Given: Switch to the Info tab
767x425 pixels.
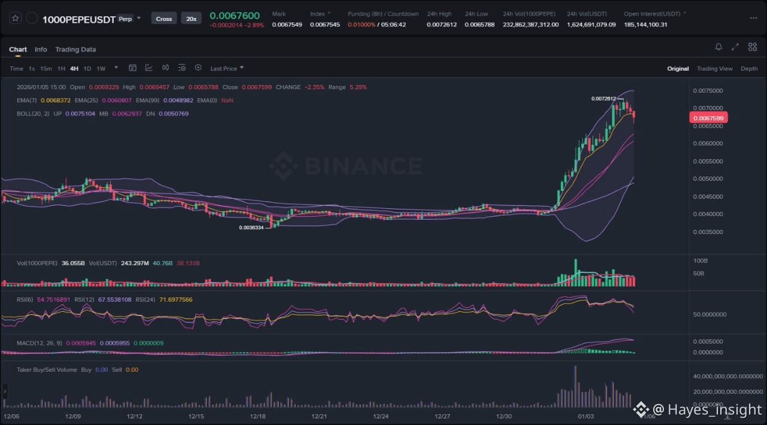Looking at the screenshot, I should click(41, 50).
